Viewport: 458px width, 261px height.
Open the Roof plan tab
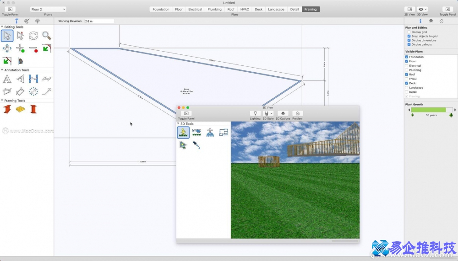(x=231, y=9)
